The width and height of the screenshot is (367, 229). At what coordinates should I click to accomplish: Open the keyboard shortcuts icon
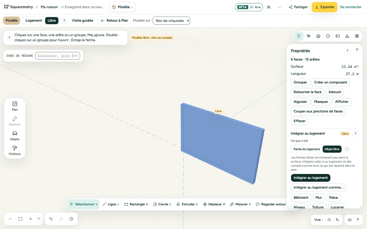350,220
